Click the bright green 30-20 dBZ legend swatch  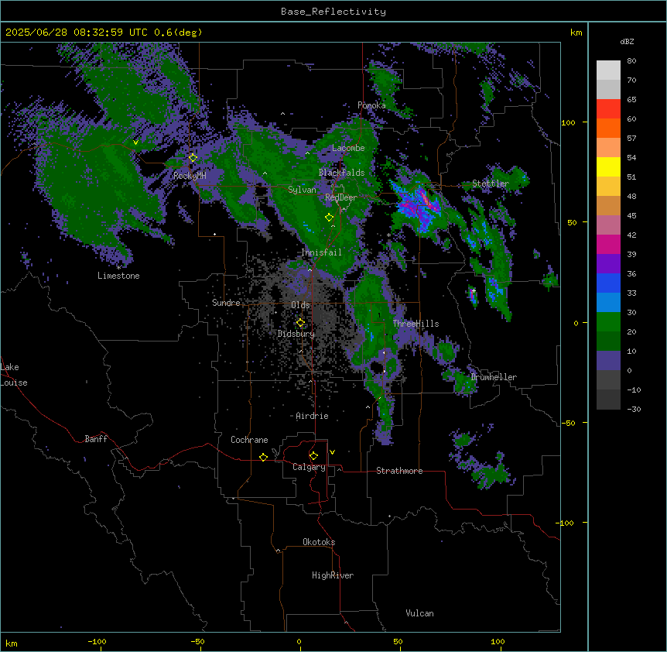[x=608, y=322]
